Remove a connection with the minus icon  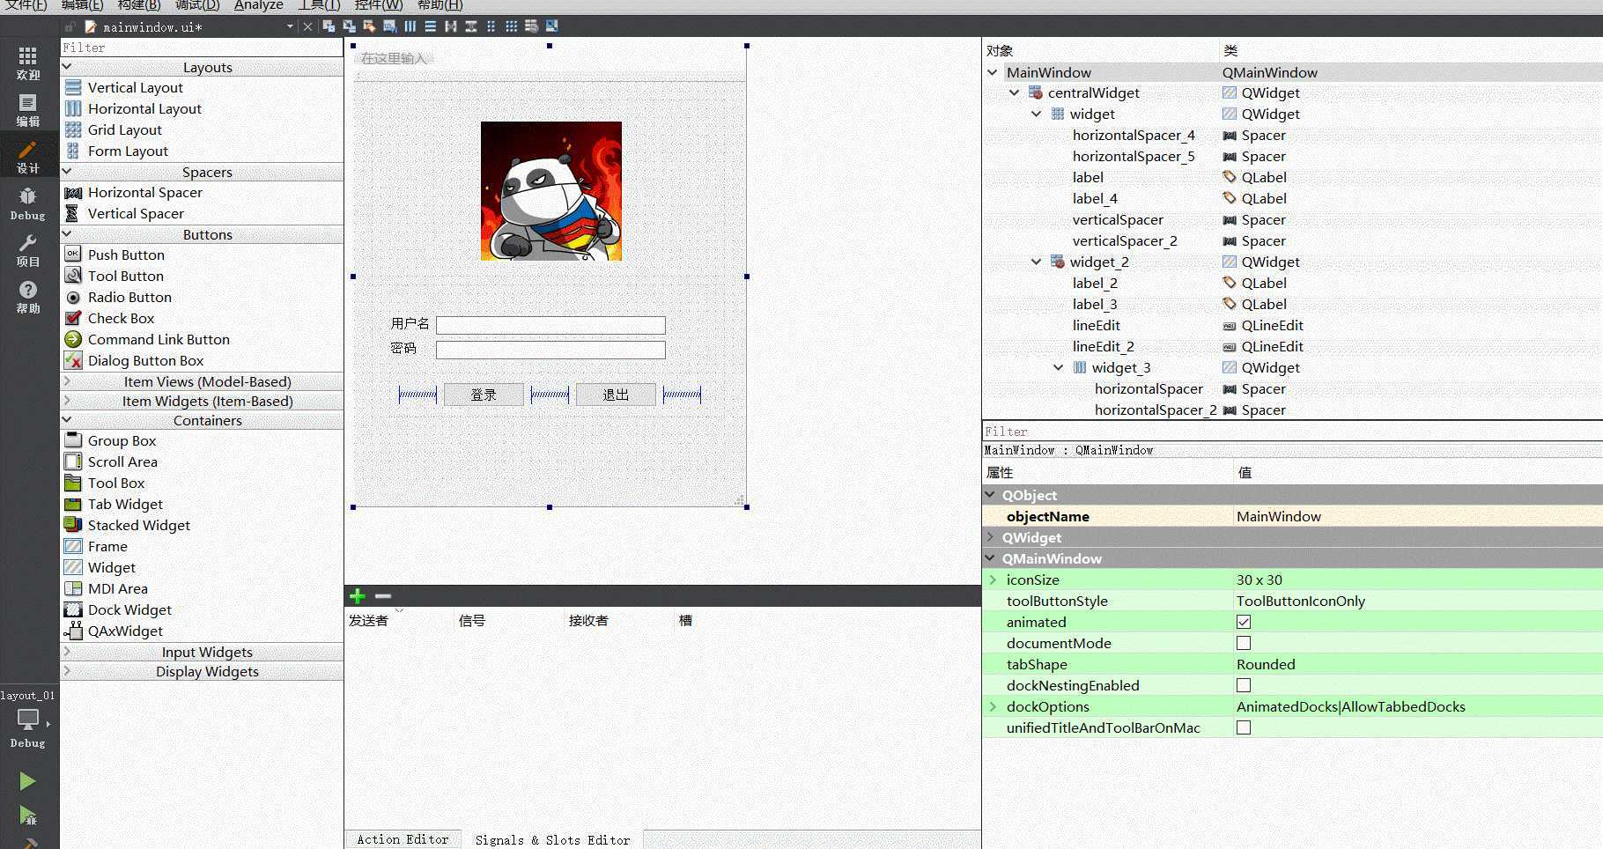click(x=383, y=596)
